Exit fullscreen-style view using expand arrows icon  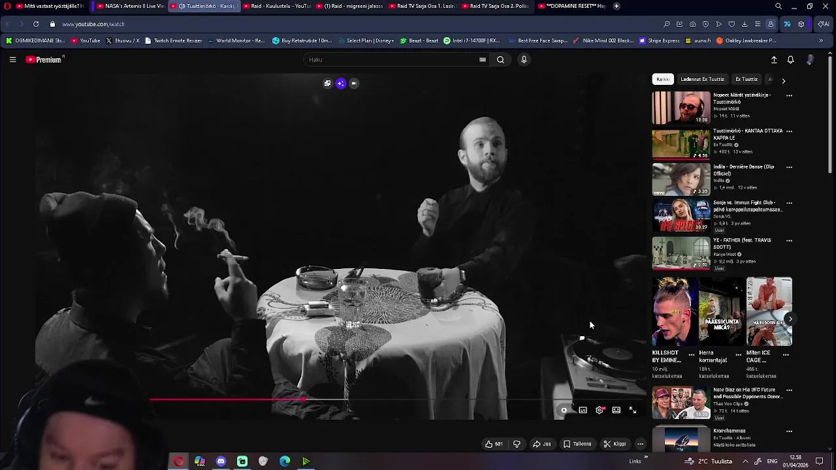pyautogui.click(x=632, y=410)
